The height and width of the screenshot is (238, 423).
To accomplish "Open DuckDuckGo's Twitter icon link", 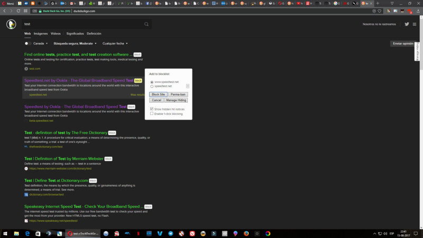I will pyautogui.click(x=407, y=24).
